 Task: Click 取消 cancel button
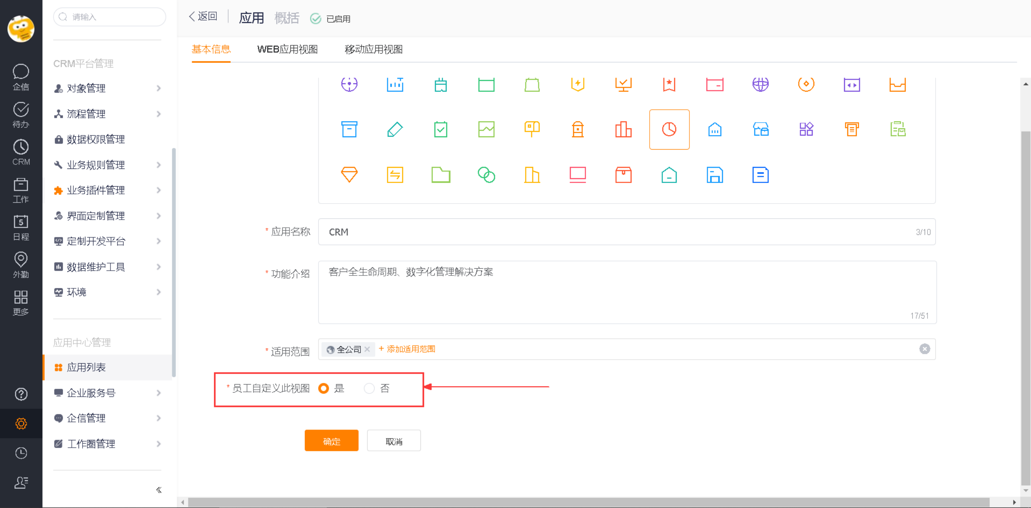click(x=394, y=441)
